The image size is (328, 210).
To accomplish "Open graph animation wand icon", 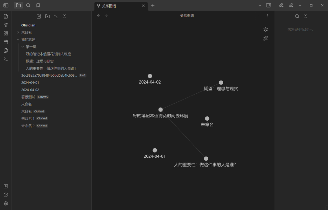I will [265, 38].
